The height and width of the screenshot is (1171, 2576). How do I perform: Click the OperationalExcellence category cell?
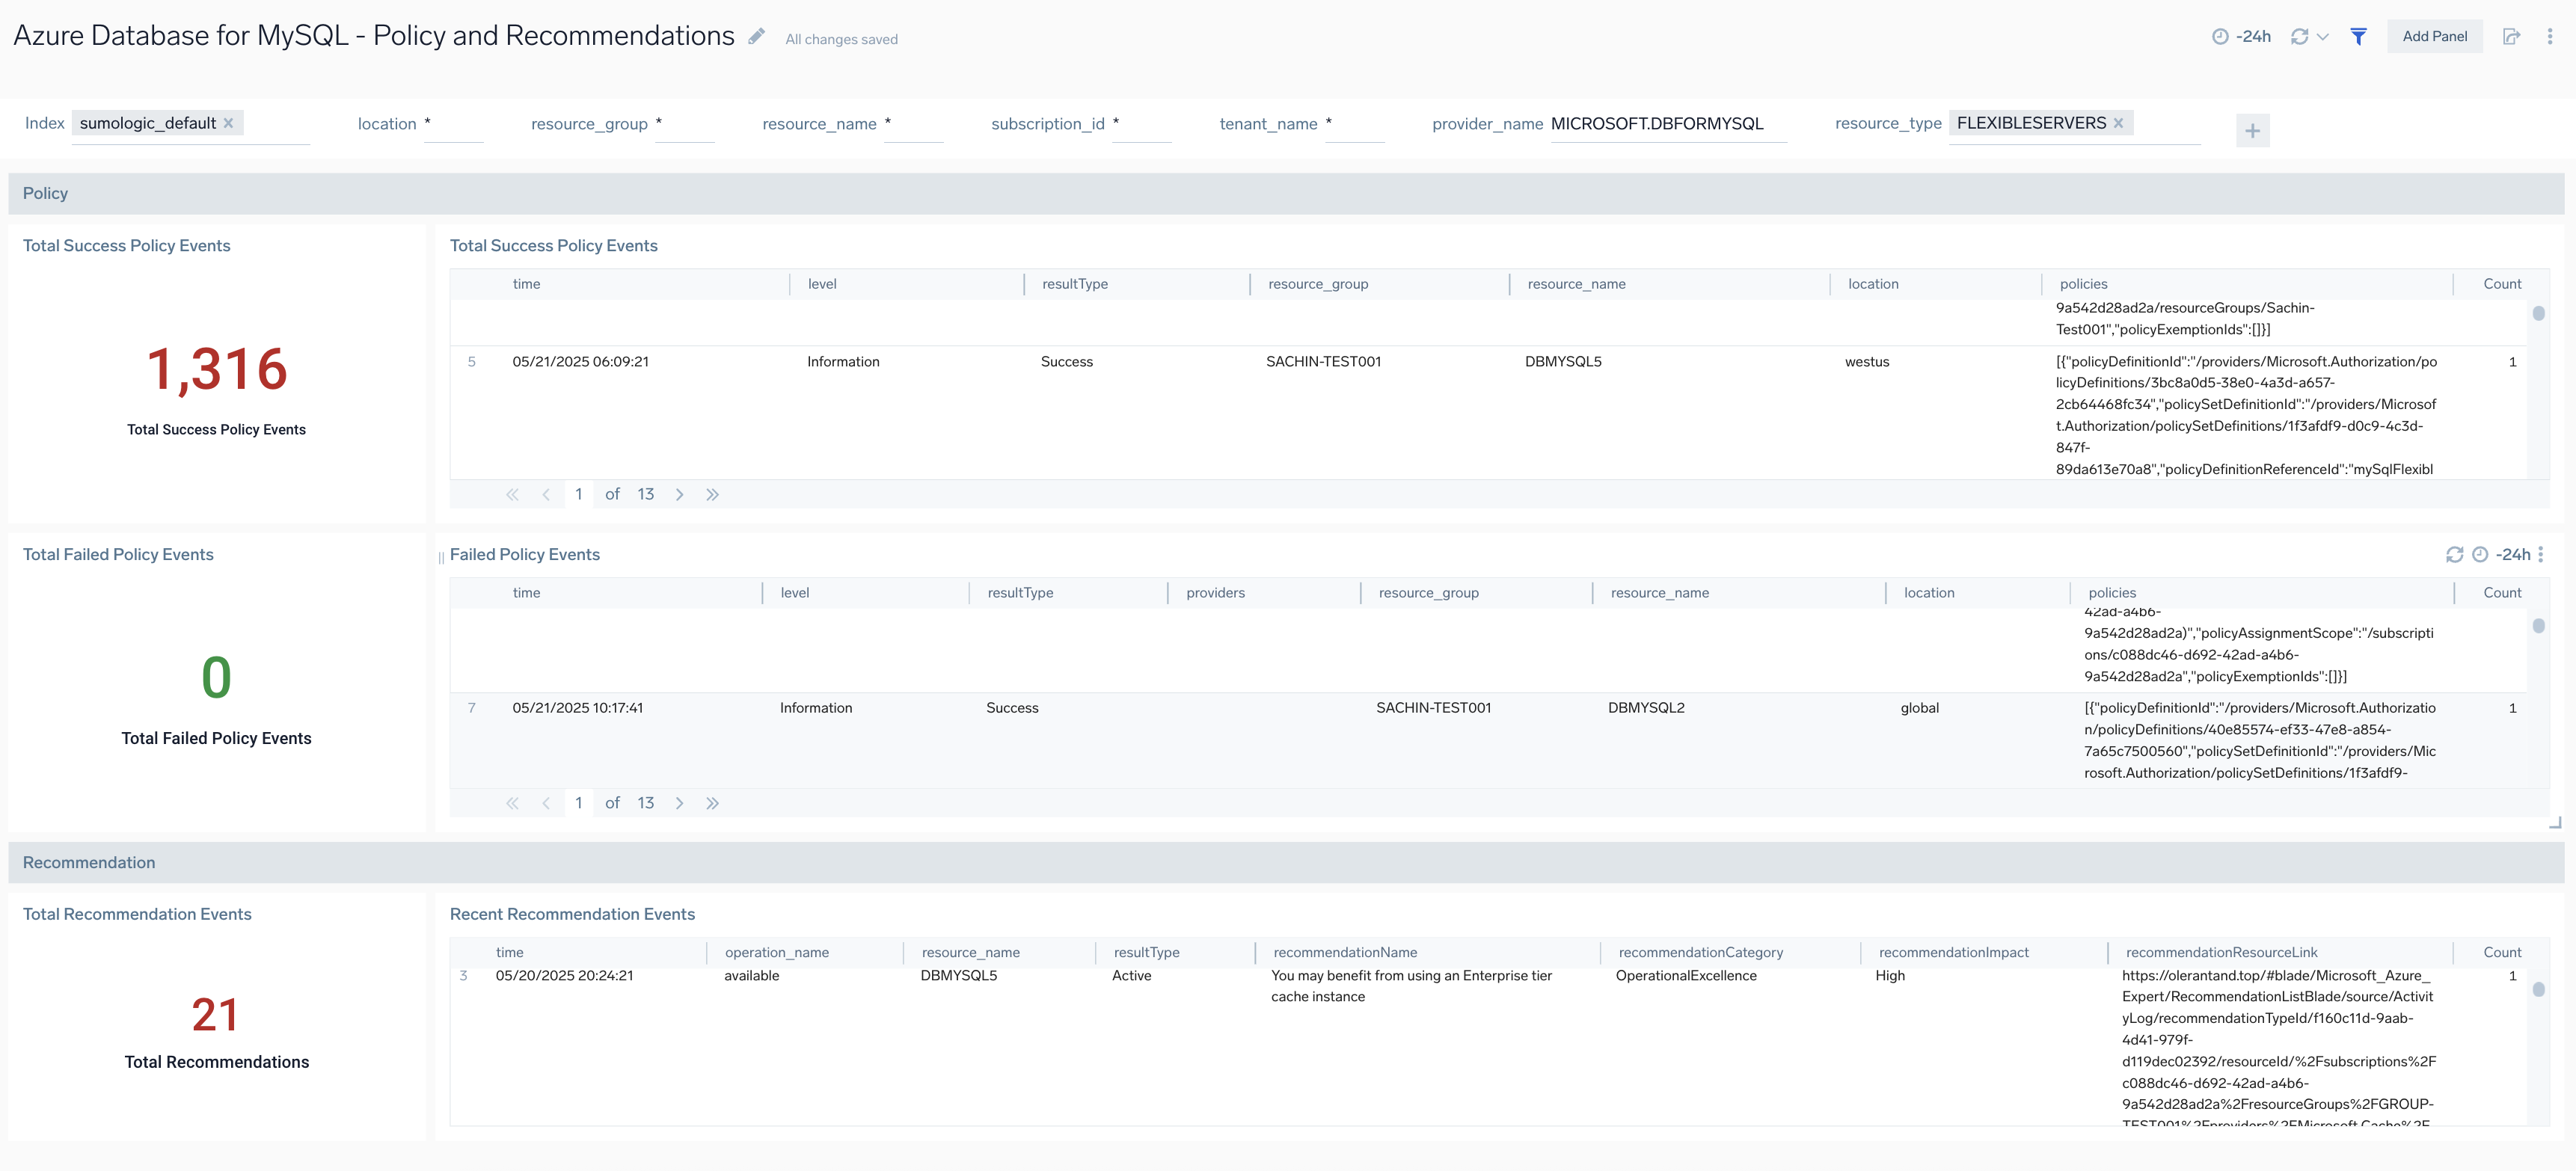coord(1686,976)
